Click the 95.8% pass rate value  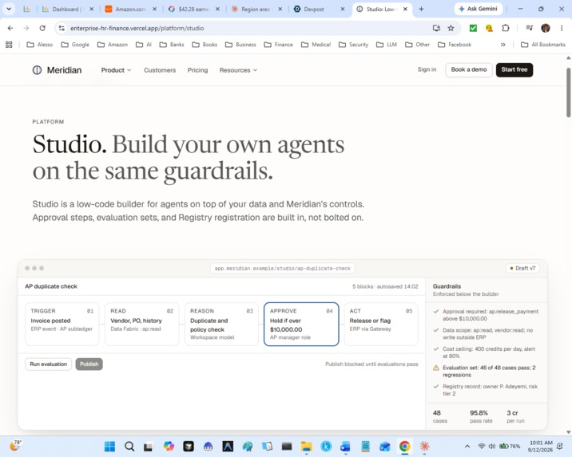click(479, 413)
